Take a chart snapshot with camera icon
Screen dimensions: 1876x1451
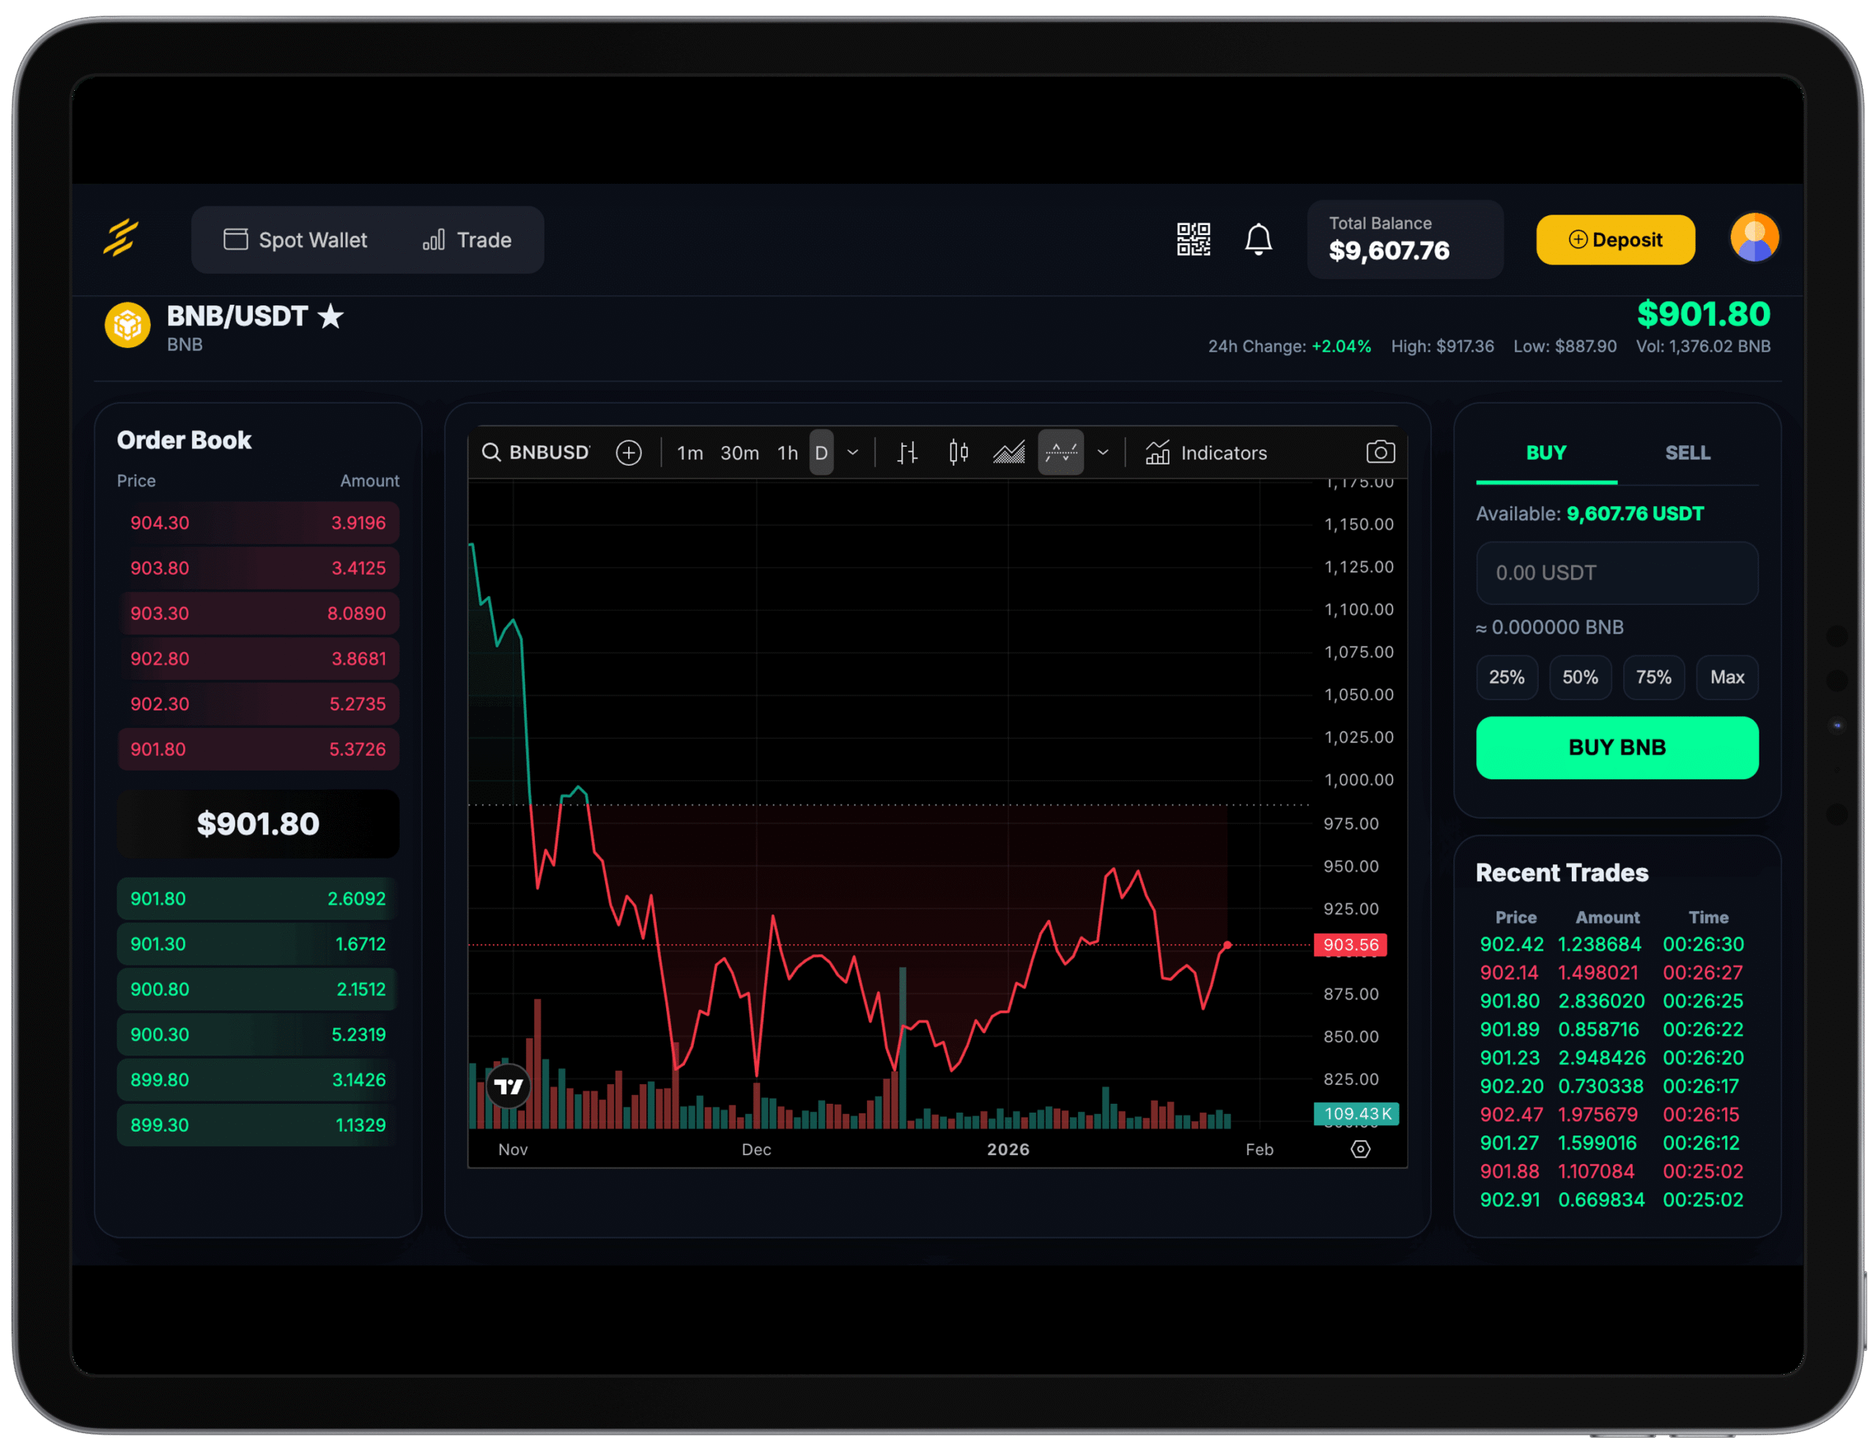pos(1381,452)
